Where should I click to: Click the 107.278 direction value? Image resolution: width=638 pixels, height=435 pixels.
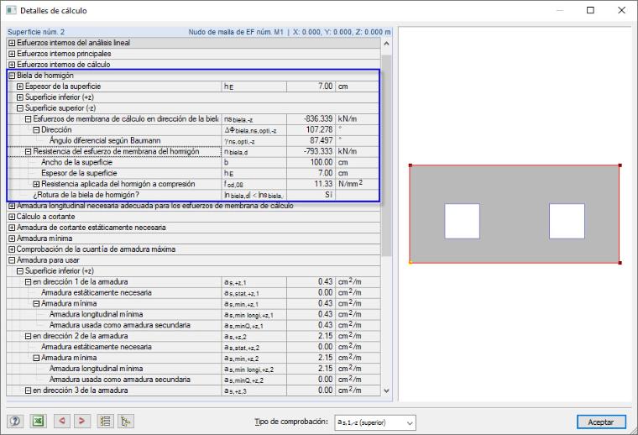coord(311,130)
